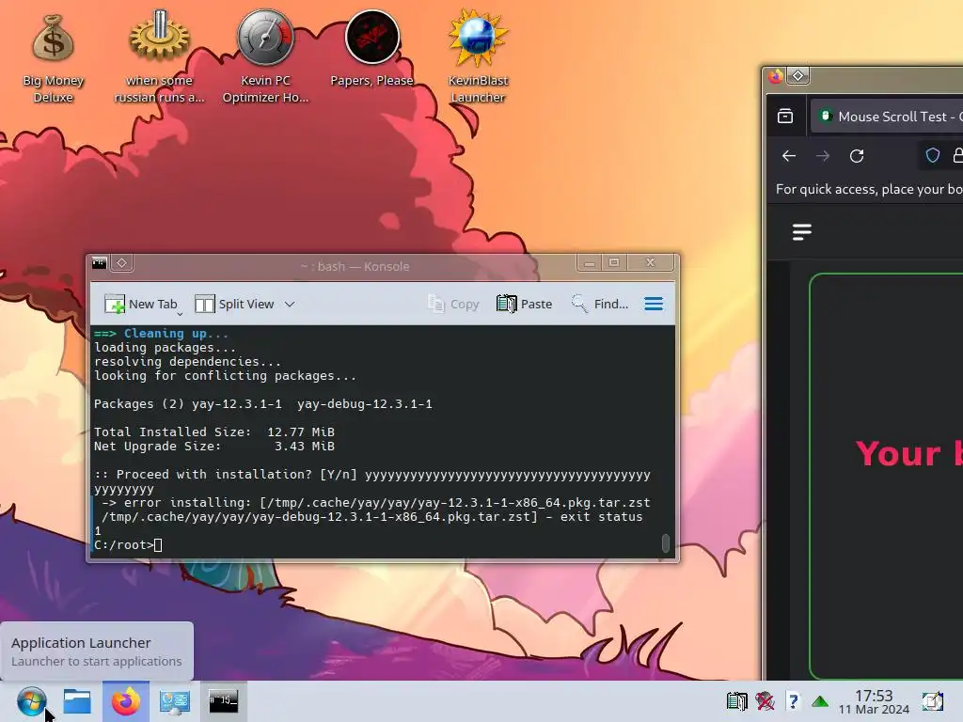
Task: Click the Firefox forward arrow
Action: click(x=822, y=156)
